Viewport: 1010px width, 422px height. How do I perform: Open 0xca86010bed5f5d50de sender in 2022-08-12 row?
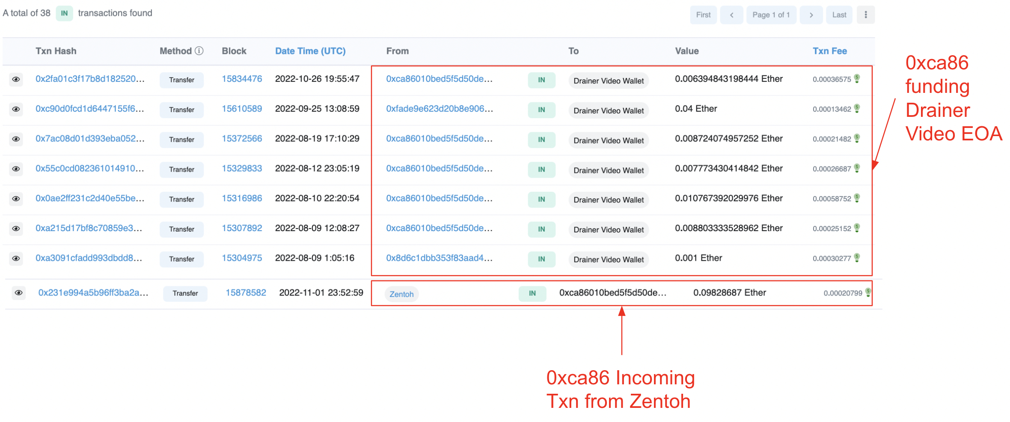point(440,168)
